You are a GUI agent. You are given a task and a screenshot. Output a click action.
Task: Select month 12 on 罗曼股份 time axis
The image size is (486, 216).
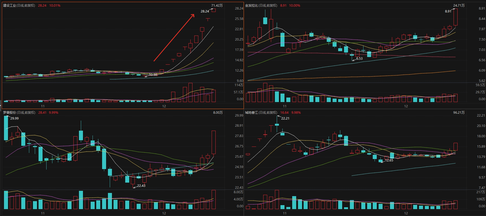tap(164, 213)
